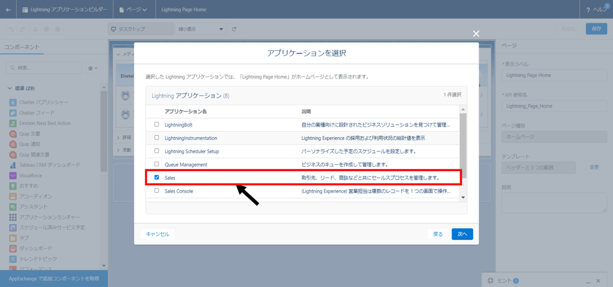The image size is (613, 287).
Task: Click the Lightning Page Home header title
Action: (x=183, y=10)
